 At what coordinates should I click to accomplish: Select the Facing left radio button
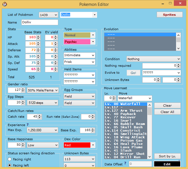10,165
